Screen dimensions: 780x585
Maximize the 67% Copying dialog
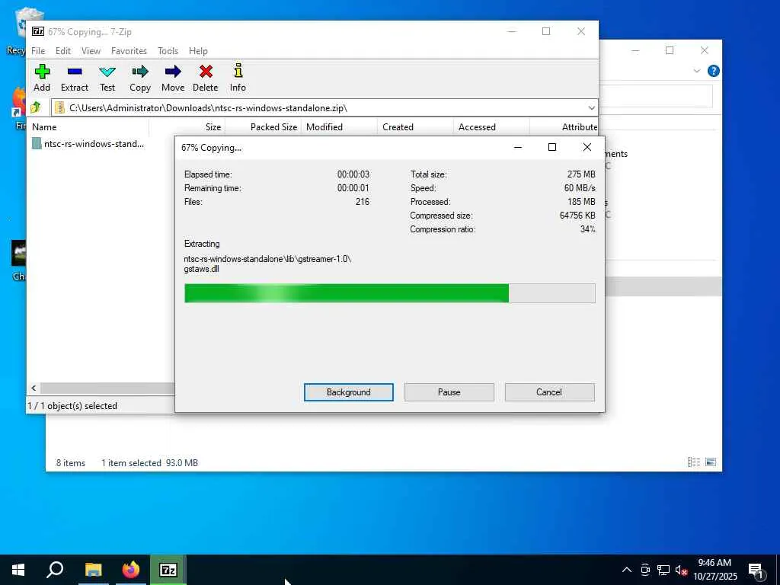click(551, 147)
